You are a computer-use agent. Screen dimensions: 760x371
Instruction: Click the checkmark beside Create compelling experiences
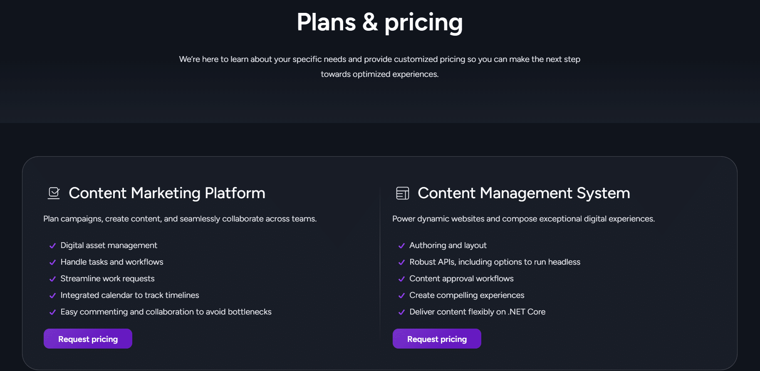(x=401, y=295)
